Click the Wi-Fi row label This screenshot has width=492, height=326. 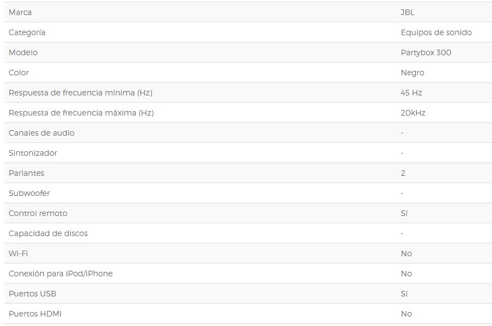[x=18, y=253]
